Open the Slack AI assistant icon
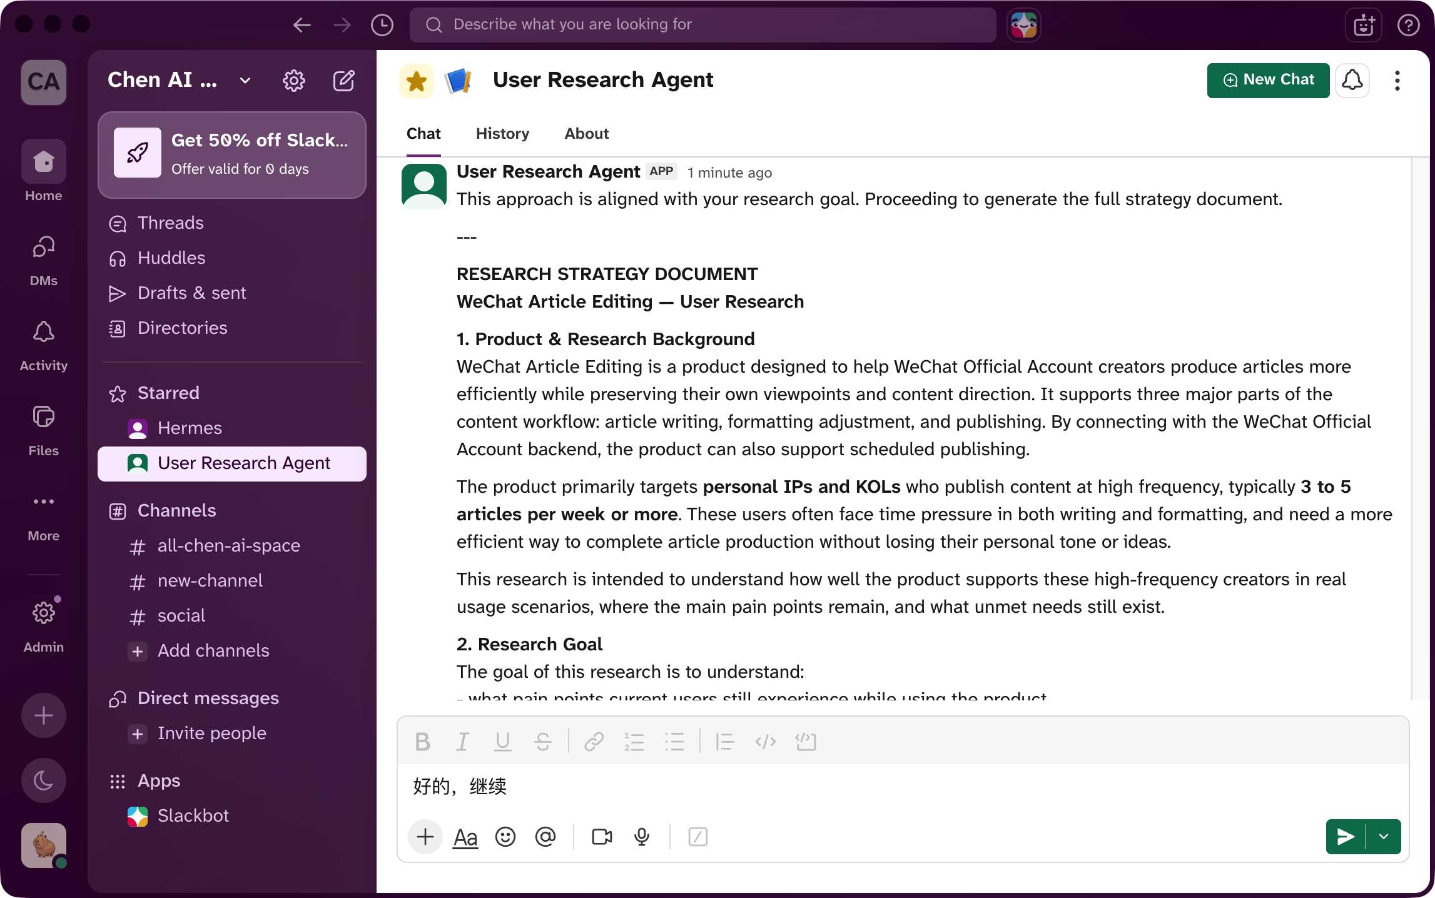This screenshot has height=898, width=1435. point(1024,25)
